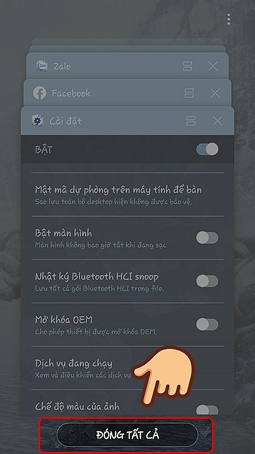Tap the ĐÓNG TẤT CẢ button
This screenshot has width=255, height=454.
click(x=127, y=435)
